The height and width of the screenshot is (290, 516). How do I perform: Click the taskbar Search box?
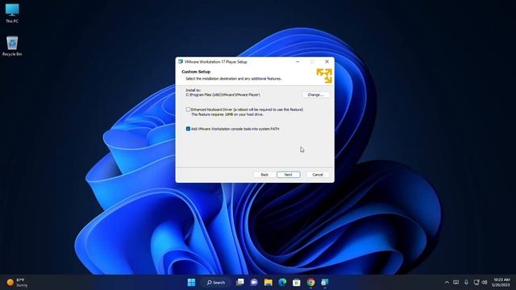click(x=216, y=283)
